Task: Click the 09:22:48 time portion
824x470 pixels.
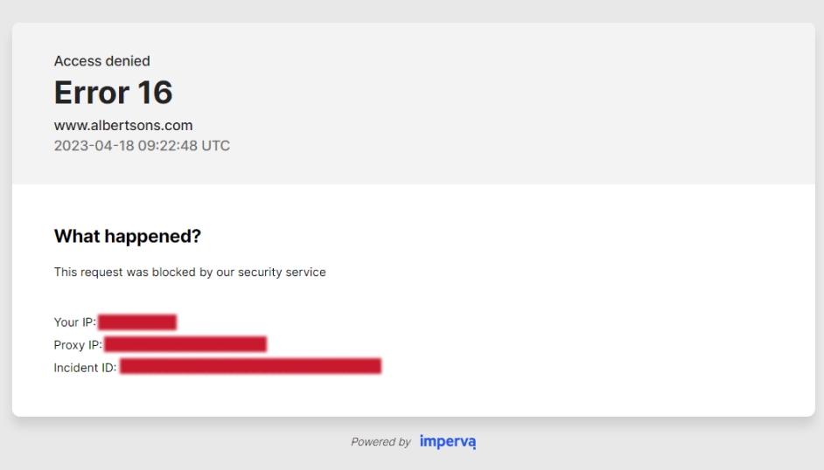Action: tap(168, 146)
